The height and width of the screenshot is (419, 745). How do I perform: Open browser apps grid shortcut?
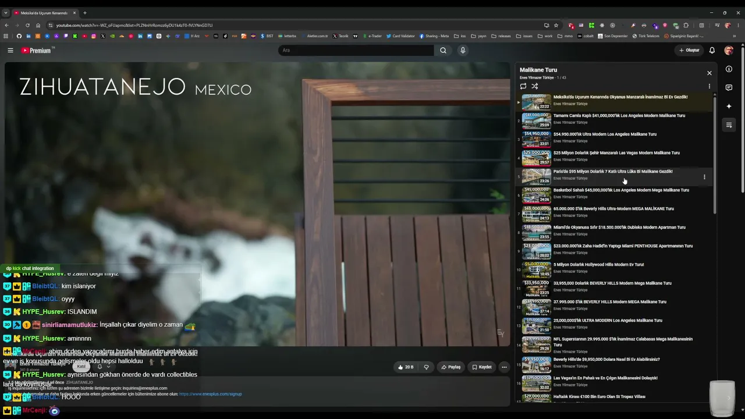point(6,36)
